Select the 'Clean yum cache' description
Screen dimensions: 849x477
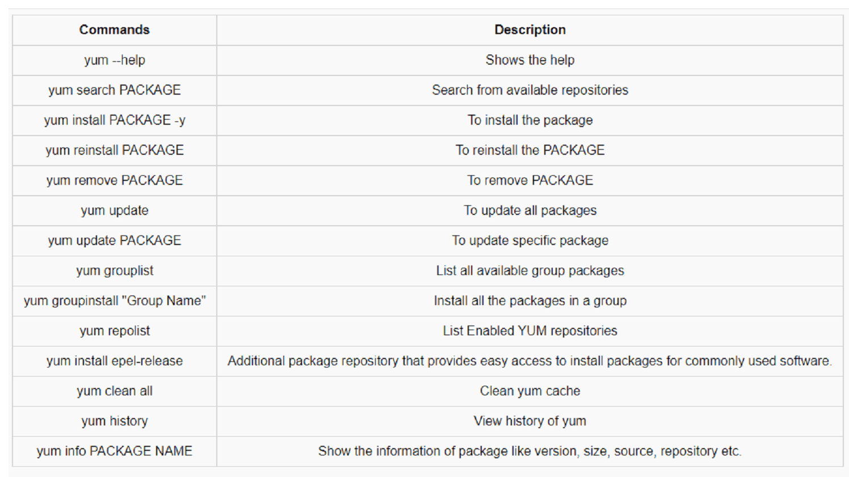click(x=530, y=391)
